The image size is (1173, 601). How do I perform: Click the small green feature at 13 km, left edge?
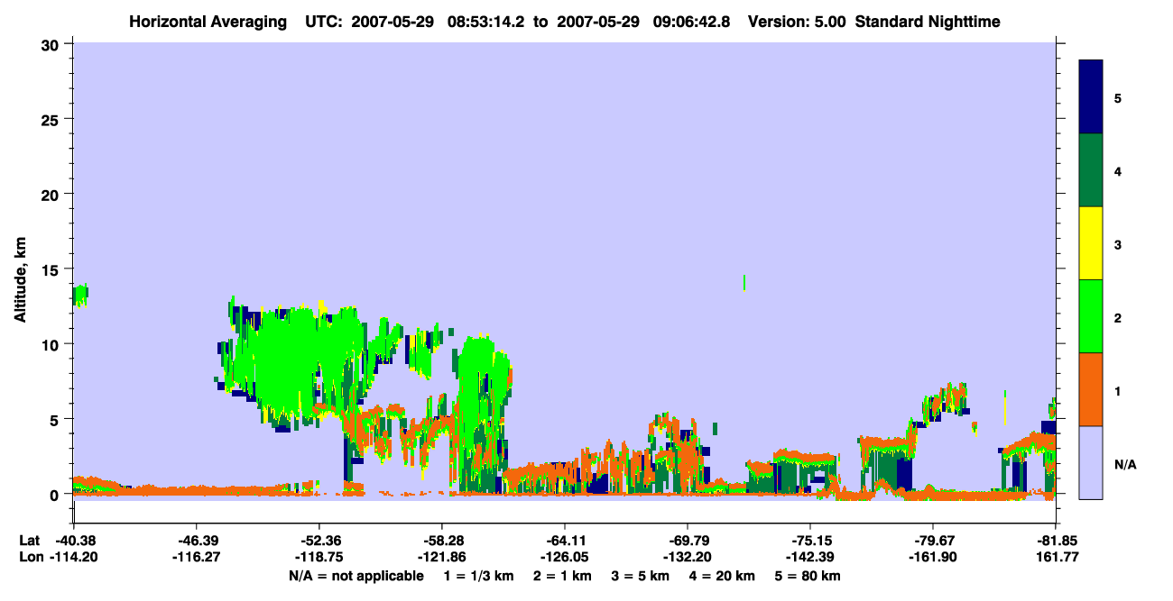coord(80,295)
